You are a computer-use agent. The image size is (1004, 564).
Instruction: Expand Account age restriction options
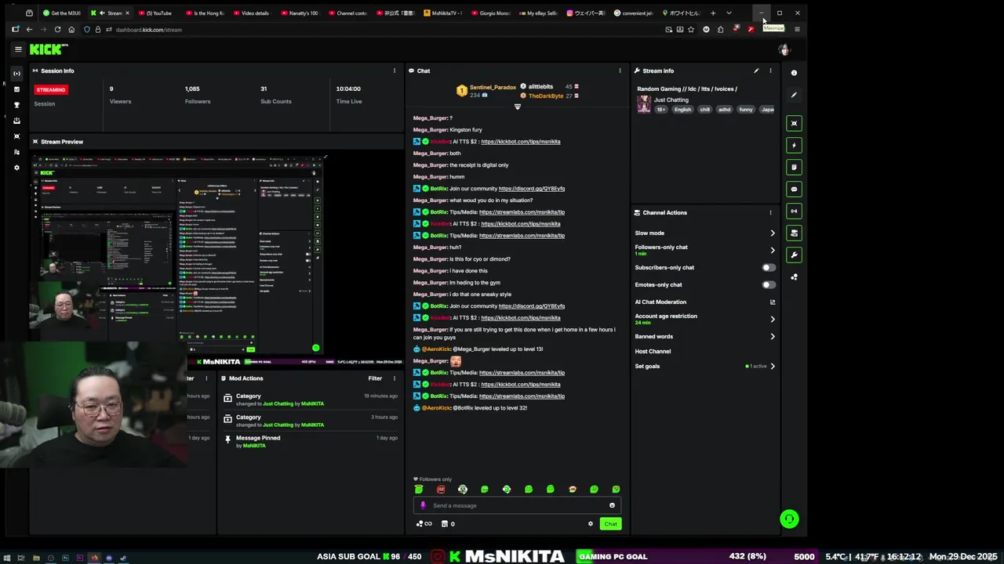pos(773,319)
